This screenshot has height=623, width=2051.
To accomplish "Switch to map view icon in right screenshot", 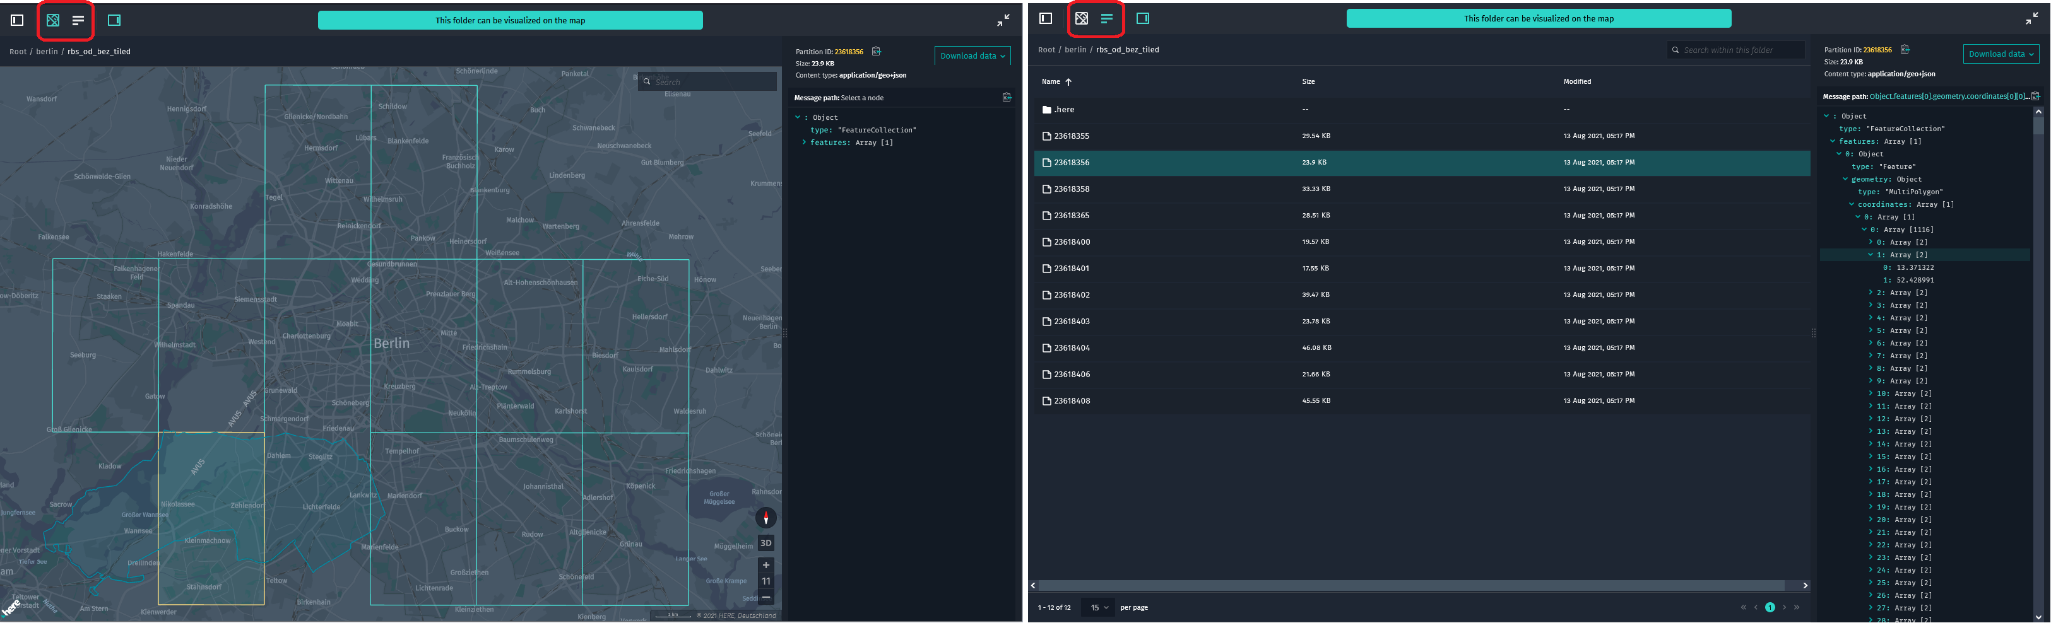I will (1081, 18).
